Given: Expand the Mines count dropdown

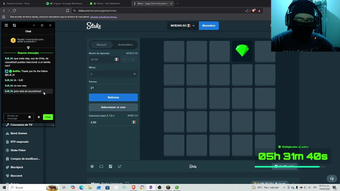Looking at the screenshot, I should click(x=113, y=74).
